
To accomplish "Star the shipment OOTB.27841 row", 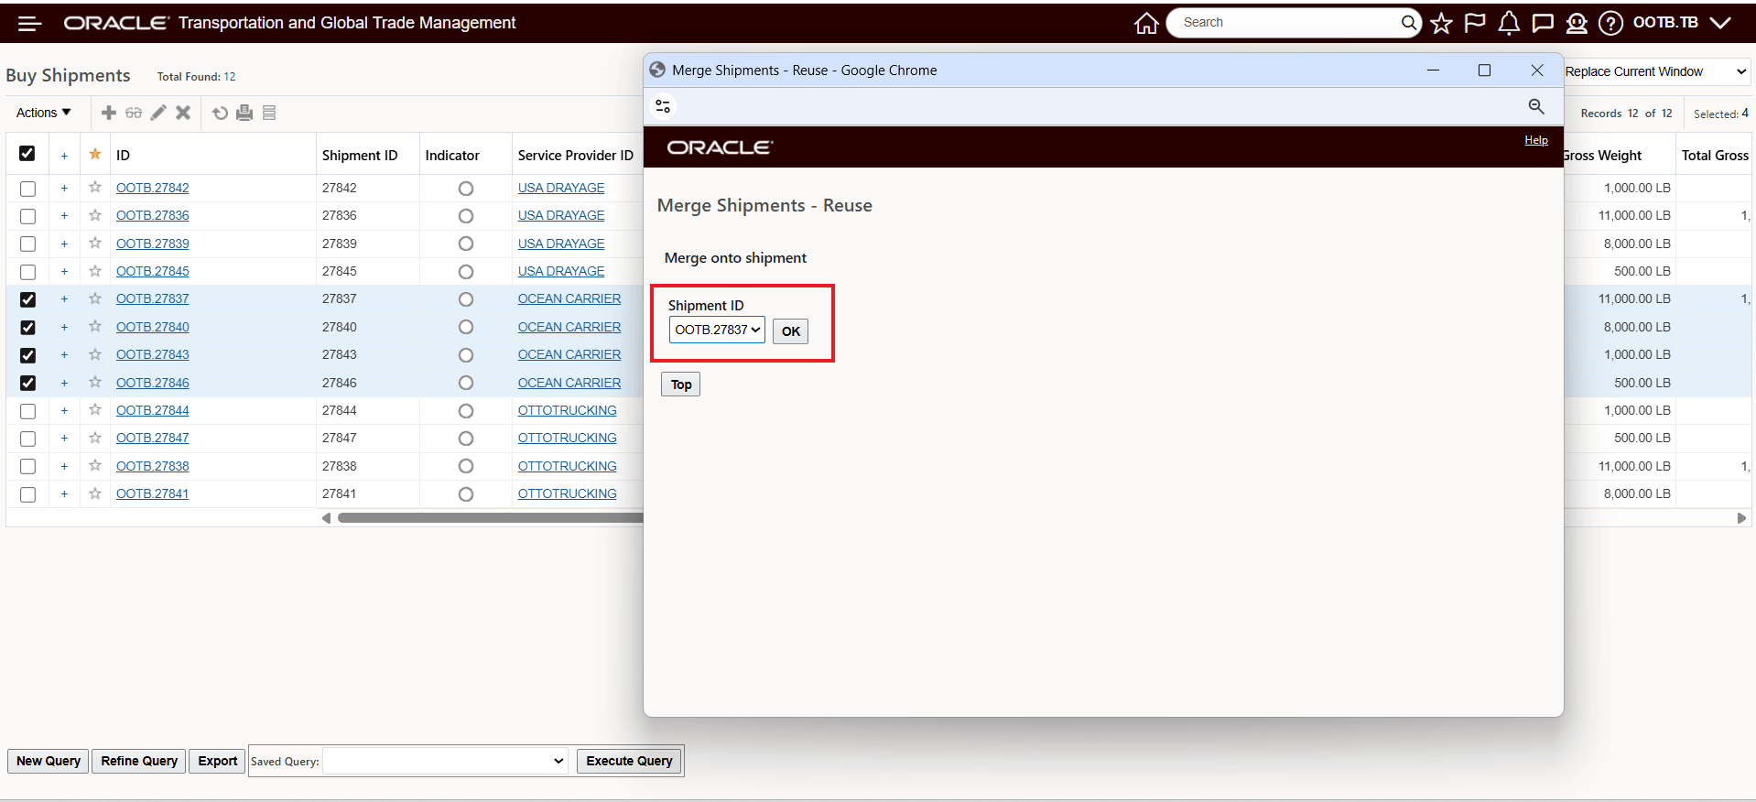I will point(95,493).
